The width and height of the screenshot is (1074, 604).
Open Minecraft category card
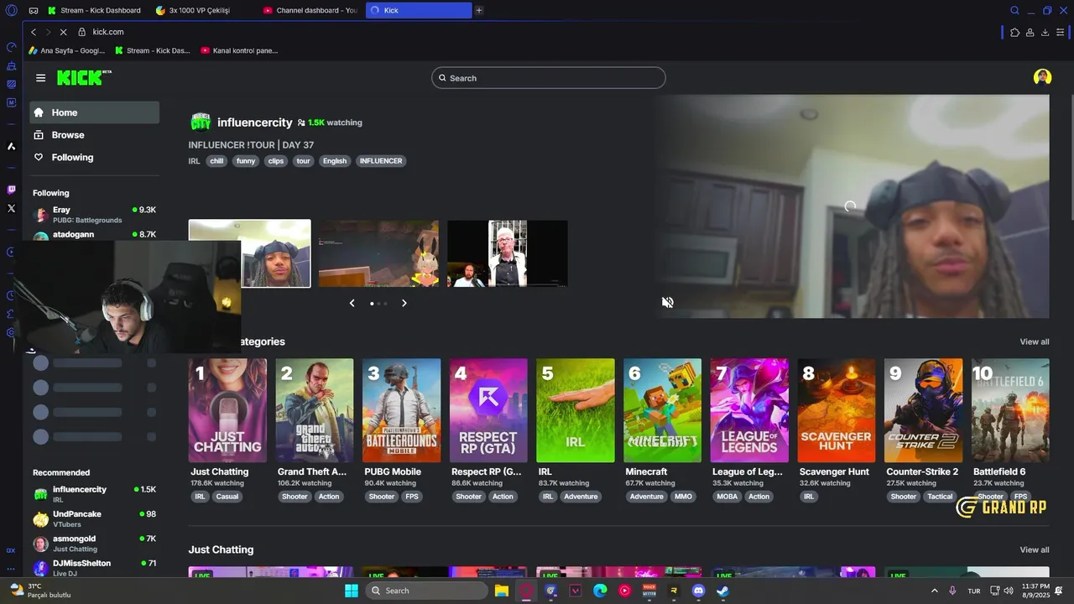pyautogui.click(x=662, y=410)
